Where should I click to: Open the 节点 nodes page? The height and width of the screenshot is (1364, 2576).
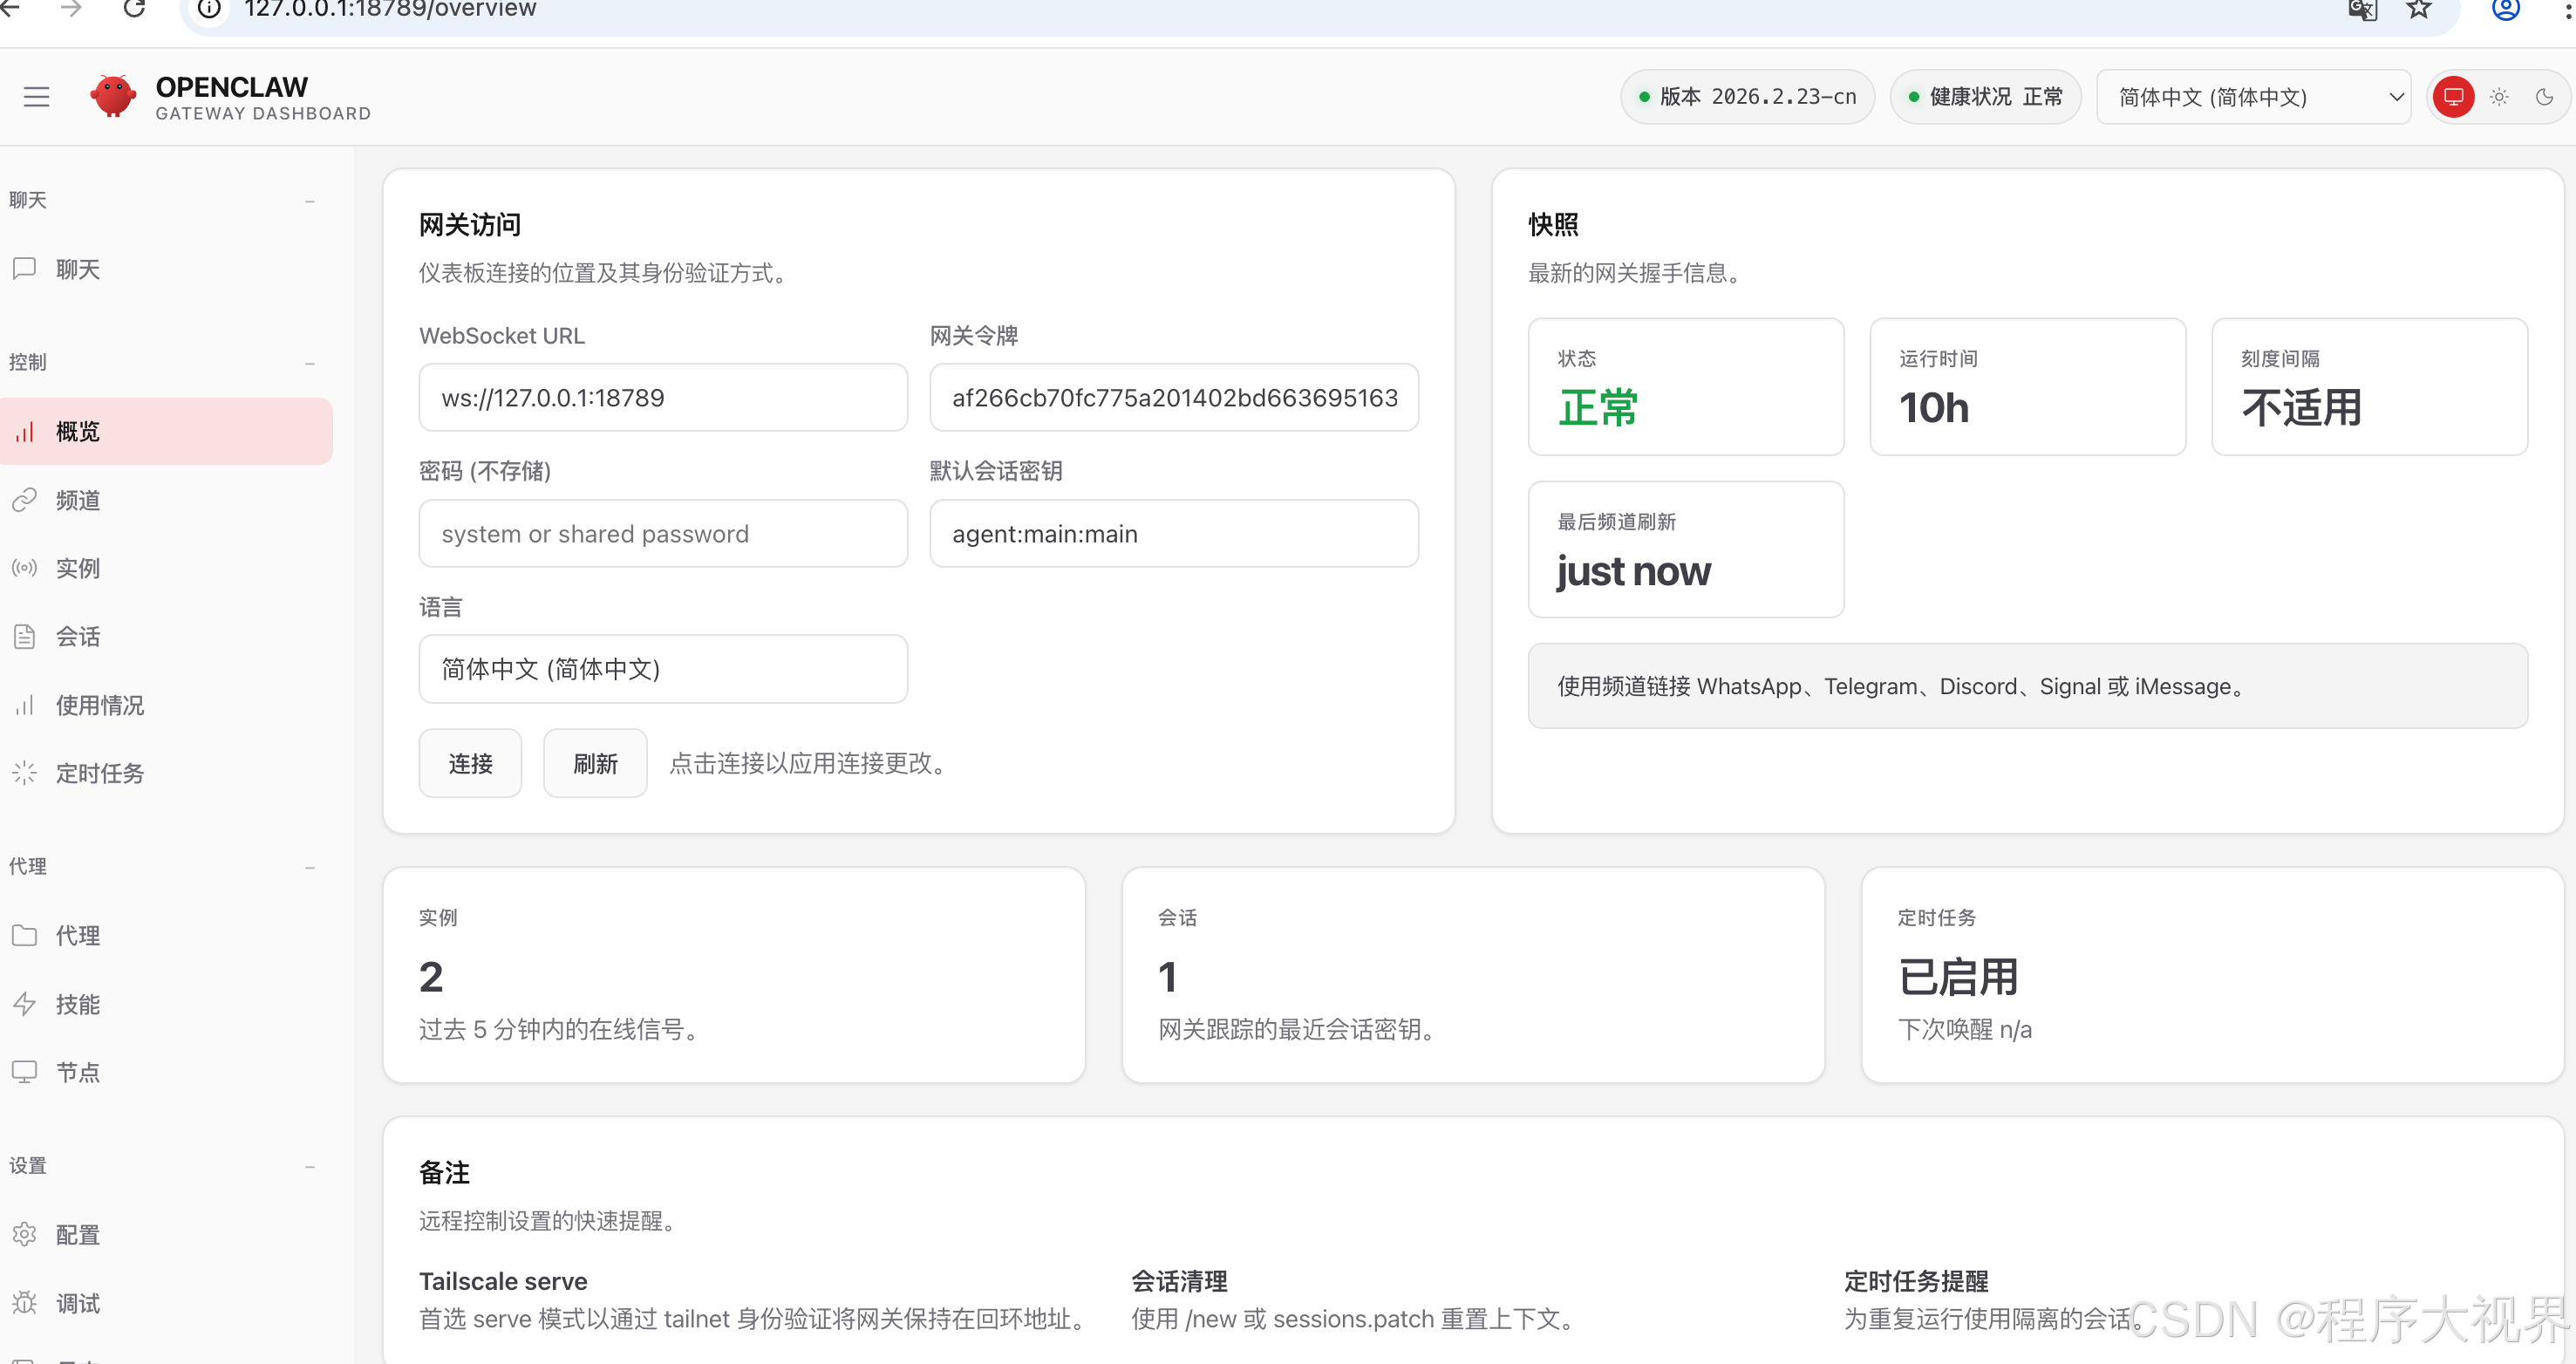[x=78, y=1072]
